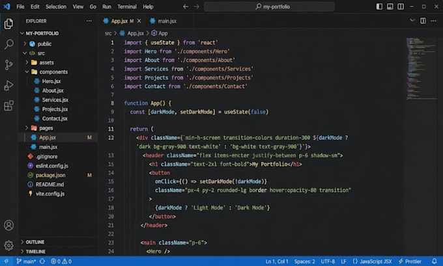
Task: Toggle the bottom panel layout icon
Action: click(390, 7)
